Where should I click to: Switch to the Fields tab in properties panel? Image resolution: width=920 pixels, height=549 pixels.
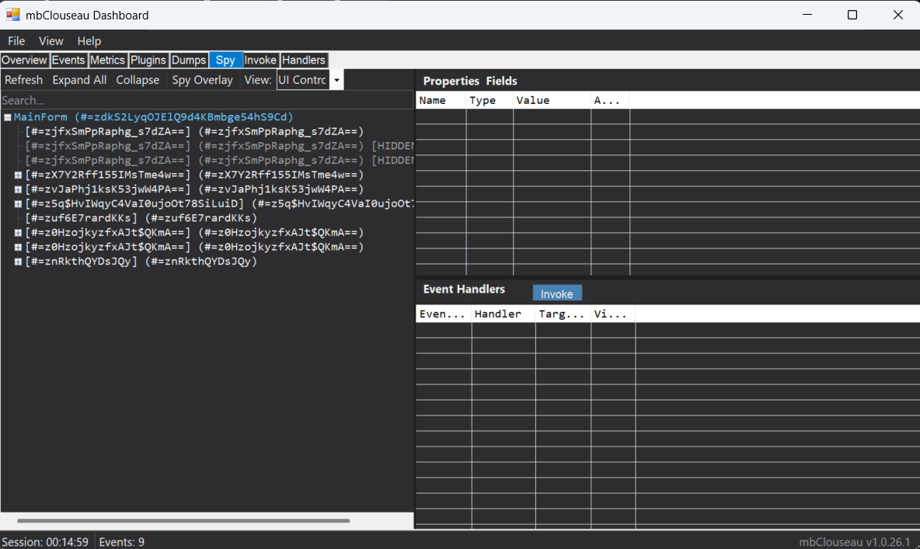(x=501, y=81)
